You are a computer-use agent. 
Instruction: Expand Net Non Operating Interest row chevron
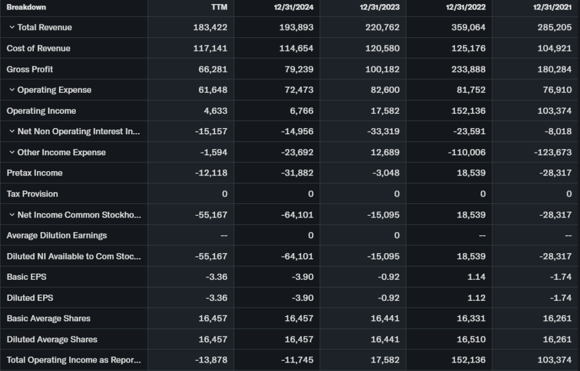click(x=12, y=131)
